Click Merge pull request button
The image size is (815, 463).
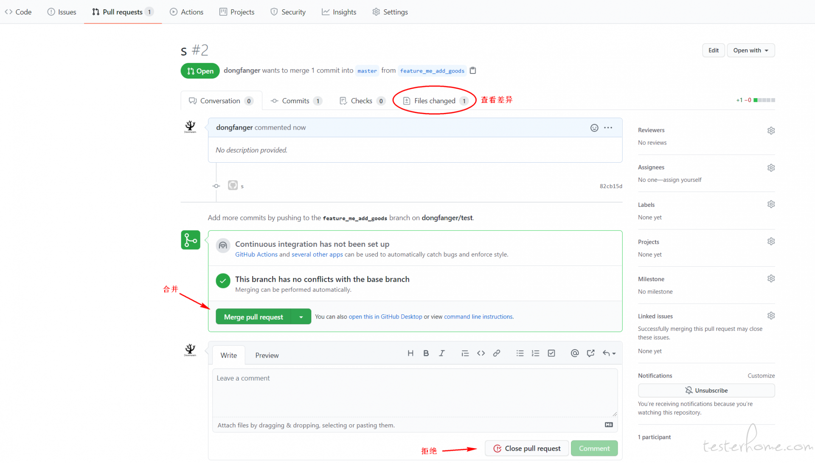point(253,317)
